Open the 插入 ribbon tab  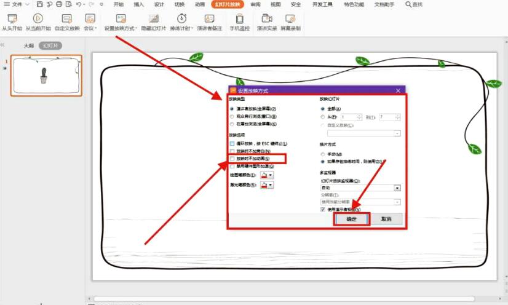[138, 4]
